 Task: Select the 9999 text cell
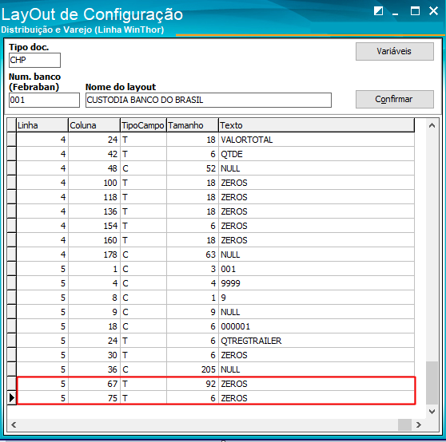317,283
